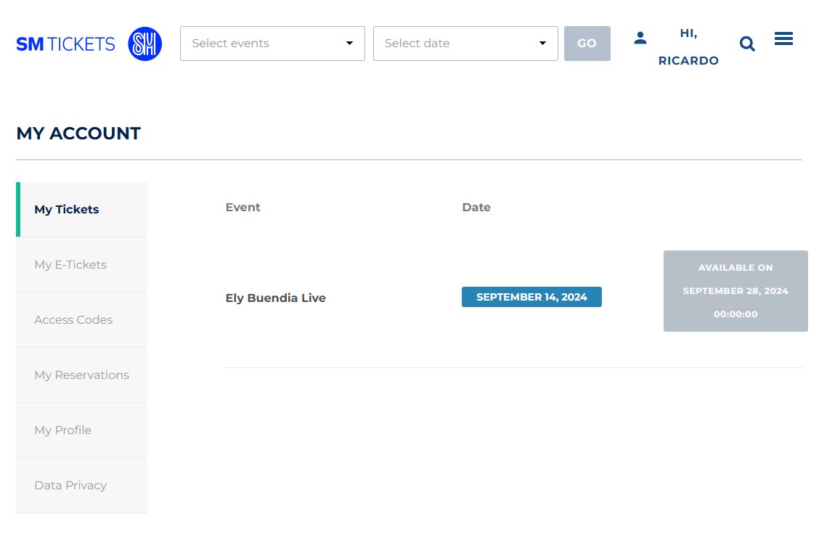Click the September 14, 2024 date badge

click(531, 297)
